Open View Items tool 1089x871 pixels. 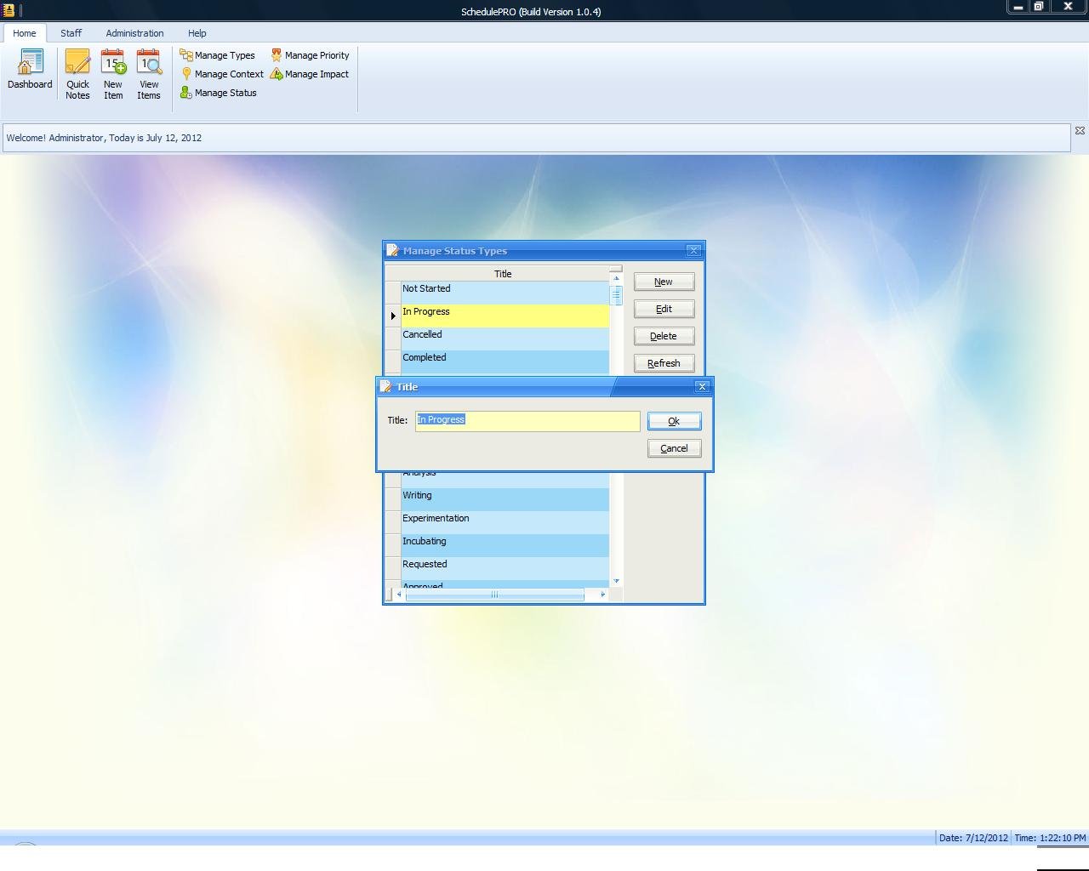click(x=149, y=74)
